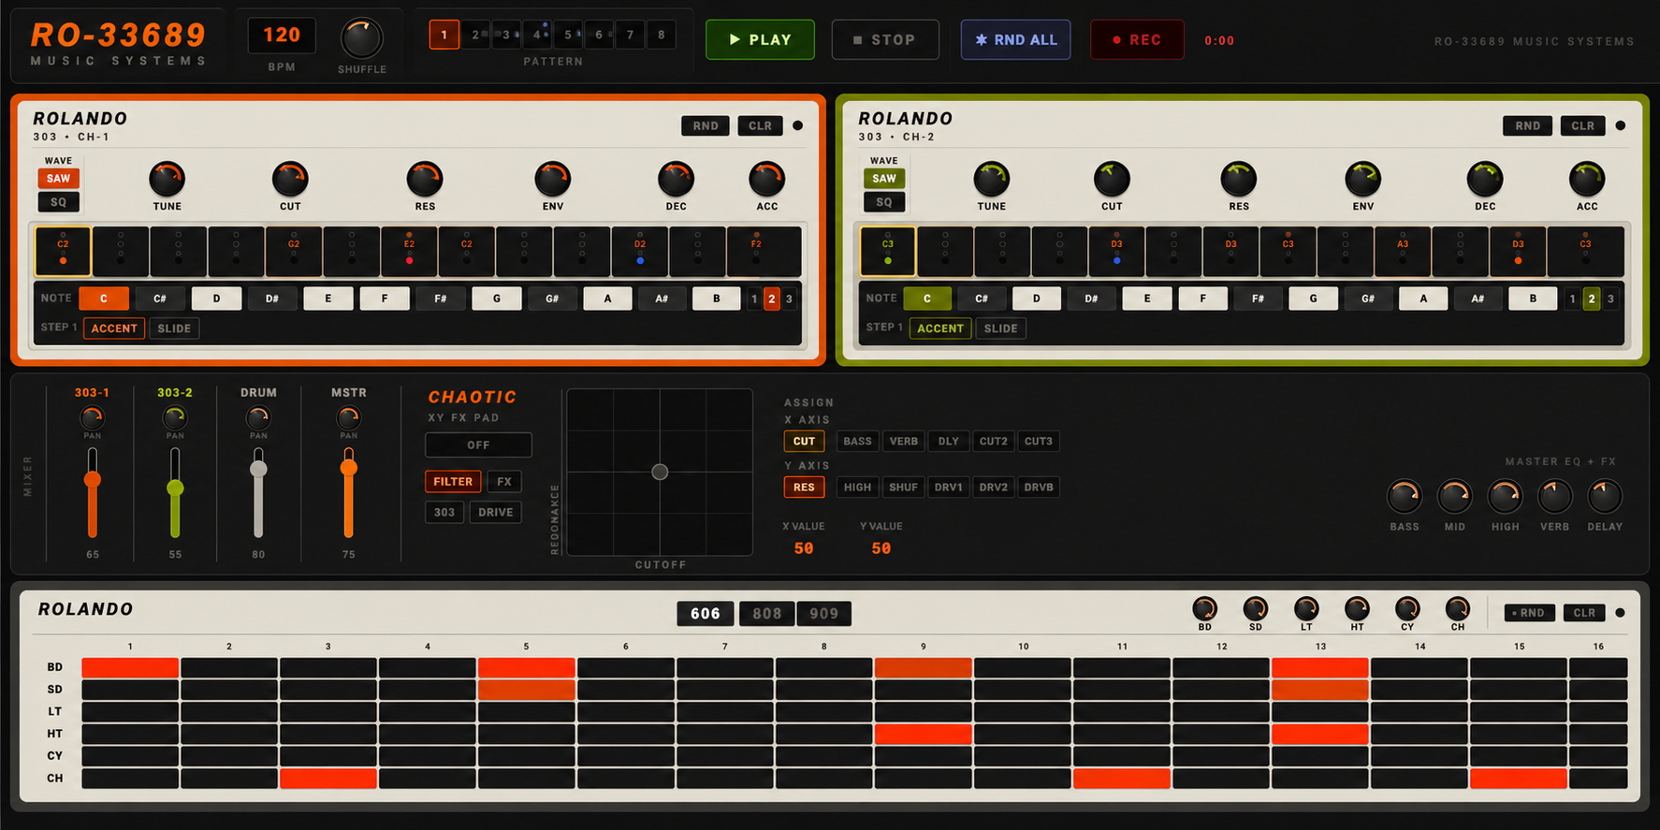Image resolution: width=1660 pixels, height=830 pixels.
Task: Click CH-1 RES knob
Action: point(425,179)
